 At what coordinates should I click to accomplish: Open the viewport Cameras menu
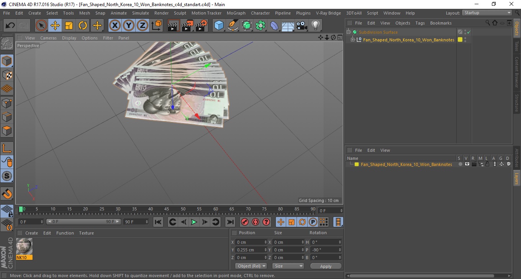(x=48, y=38)
